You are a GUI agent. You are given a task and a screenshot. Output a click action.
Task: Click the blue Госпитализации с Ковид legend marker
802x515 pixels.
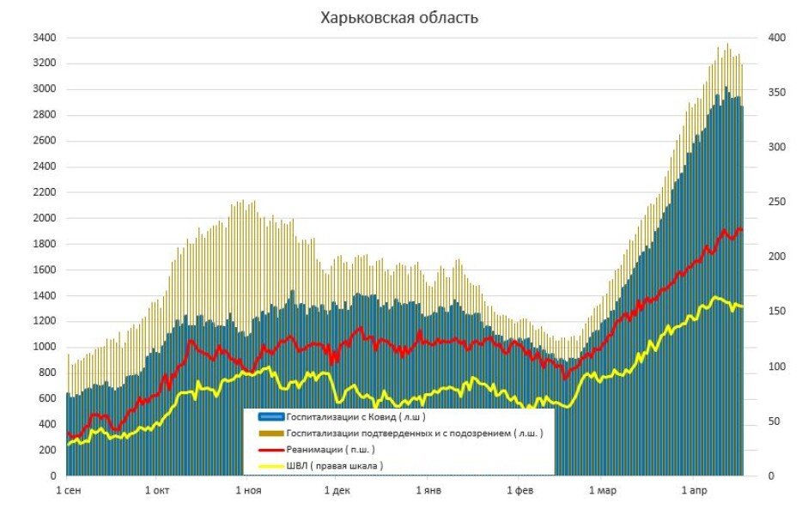click(x=271, y=415)
